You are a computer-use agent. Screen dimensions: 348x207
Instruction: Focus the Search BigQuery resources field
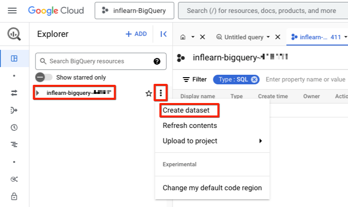(x=101, y=61)
